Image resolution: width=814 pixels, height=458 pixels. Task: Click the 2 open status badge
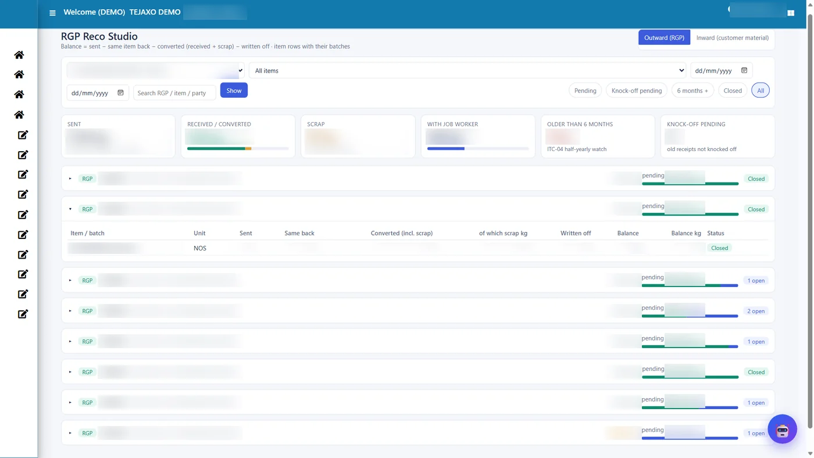[756, 311]
